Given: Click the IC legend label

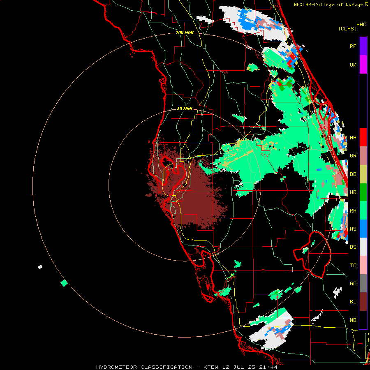Looking at the screenshot, I should 353,266.
